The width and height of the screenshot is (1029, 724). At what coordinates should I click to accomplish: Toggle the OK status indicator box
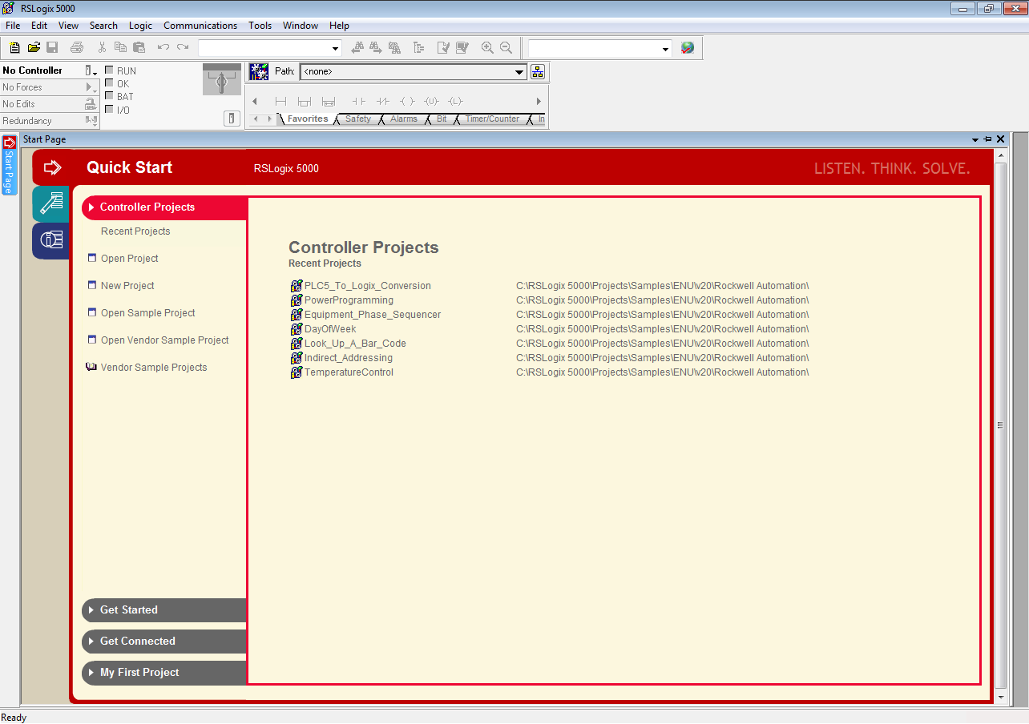[x=110, y=83]
